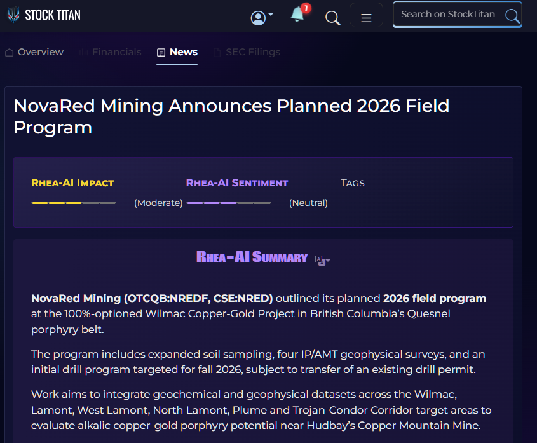Image resolution: width=537 pixels, height=443 pixels.
Task: Submit search with the search box icon
Action: pyautogui.click(x=512, y=15)
